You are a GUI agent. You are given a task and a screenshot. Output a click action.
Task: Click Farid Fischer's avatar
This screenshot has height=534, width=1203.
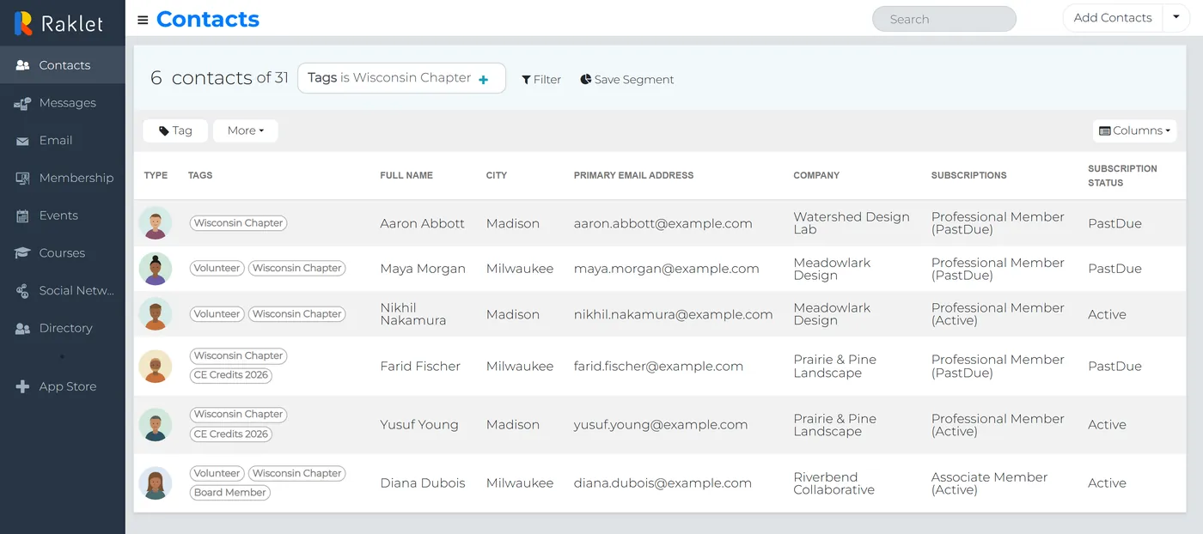(x=156, y=366)
